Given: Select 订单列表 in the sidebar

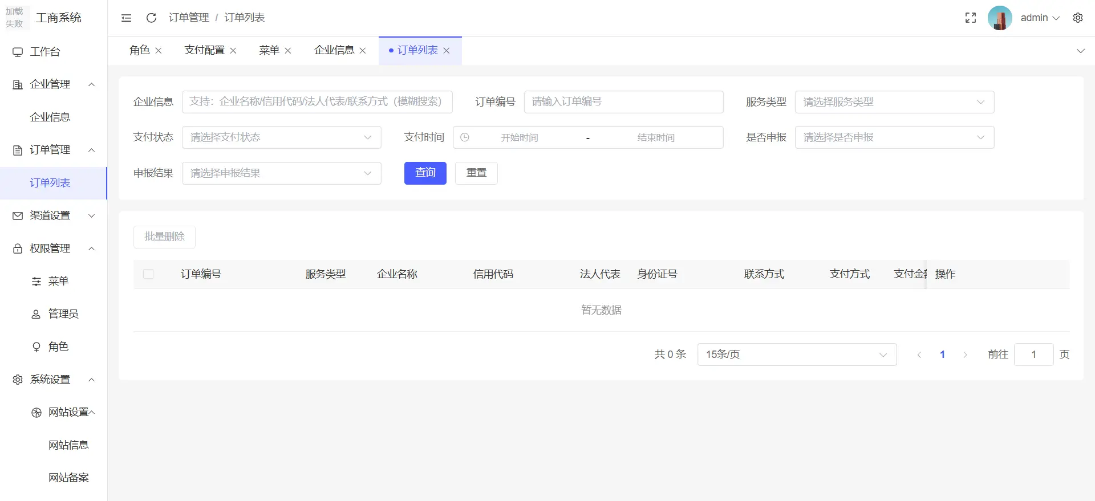Looking at the screenshot, I should (54, 183).
